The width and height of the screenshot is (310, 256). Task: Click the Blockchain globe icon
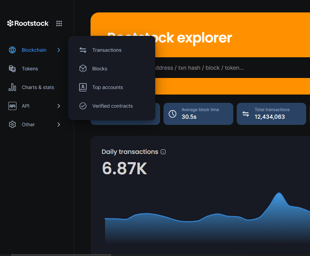coord(12,50)
